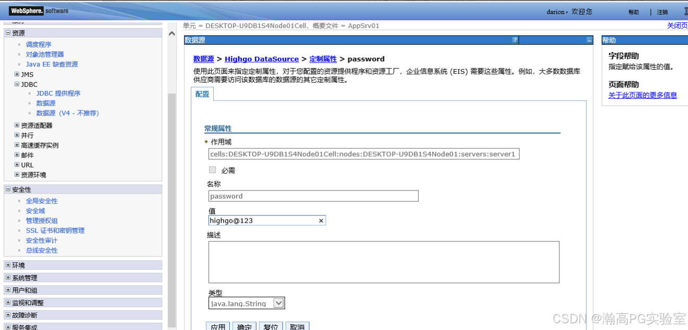Open 管理授权组 link
The height and width of the screenshot is (330, 688).
click(x=42, y=221)
